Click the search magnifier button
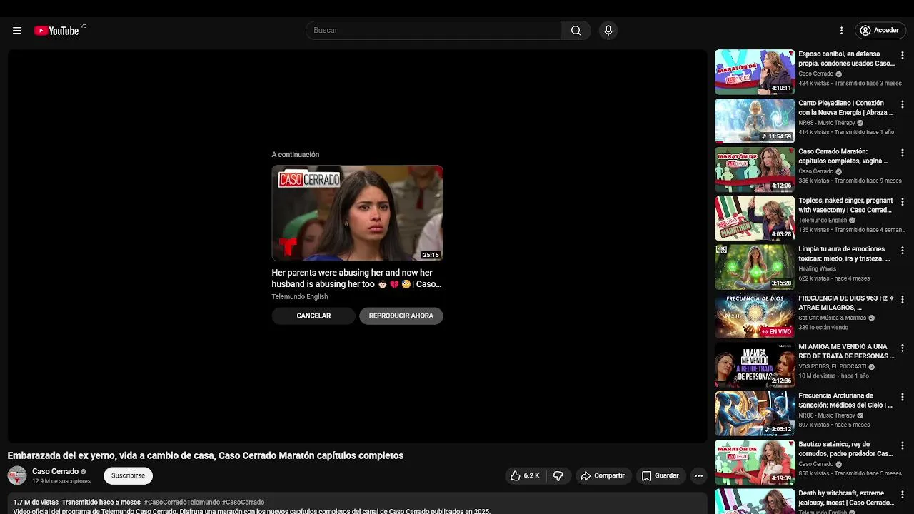914x514 pixels. (x=576, y=31)
